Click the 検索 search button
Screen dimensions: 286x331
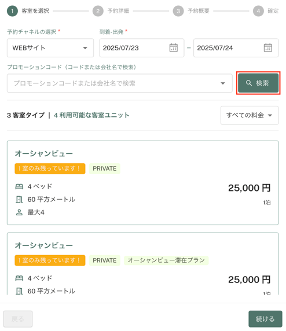point(258,83)
